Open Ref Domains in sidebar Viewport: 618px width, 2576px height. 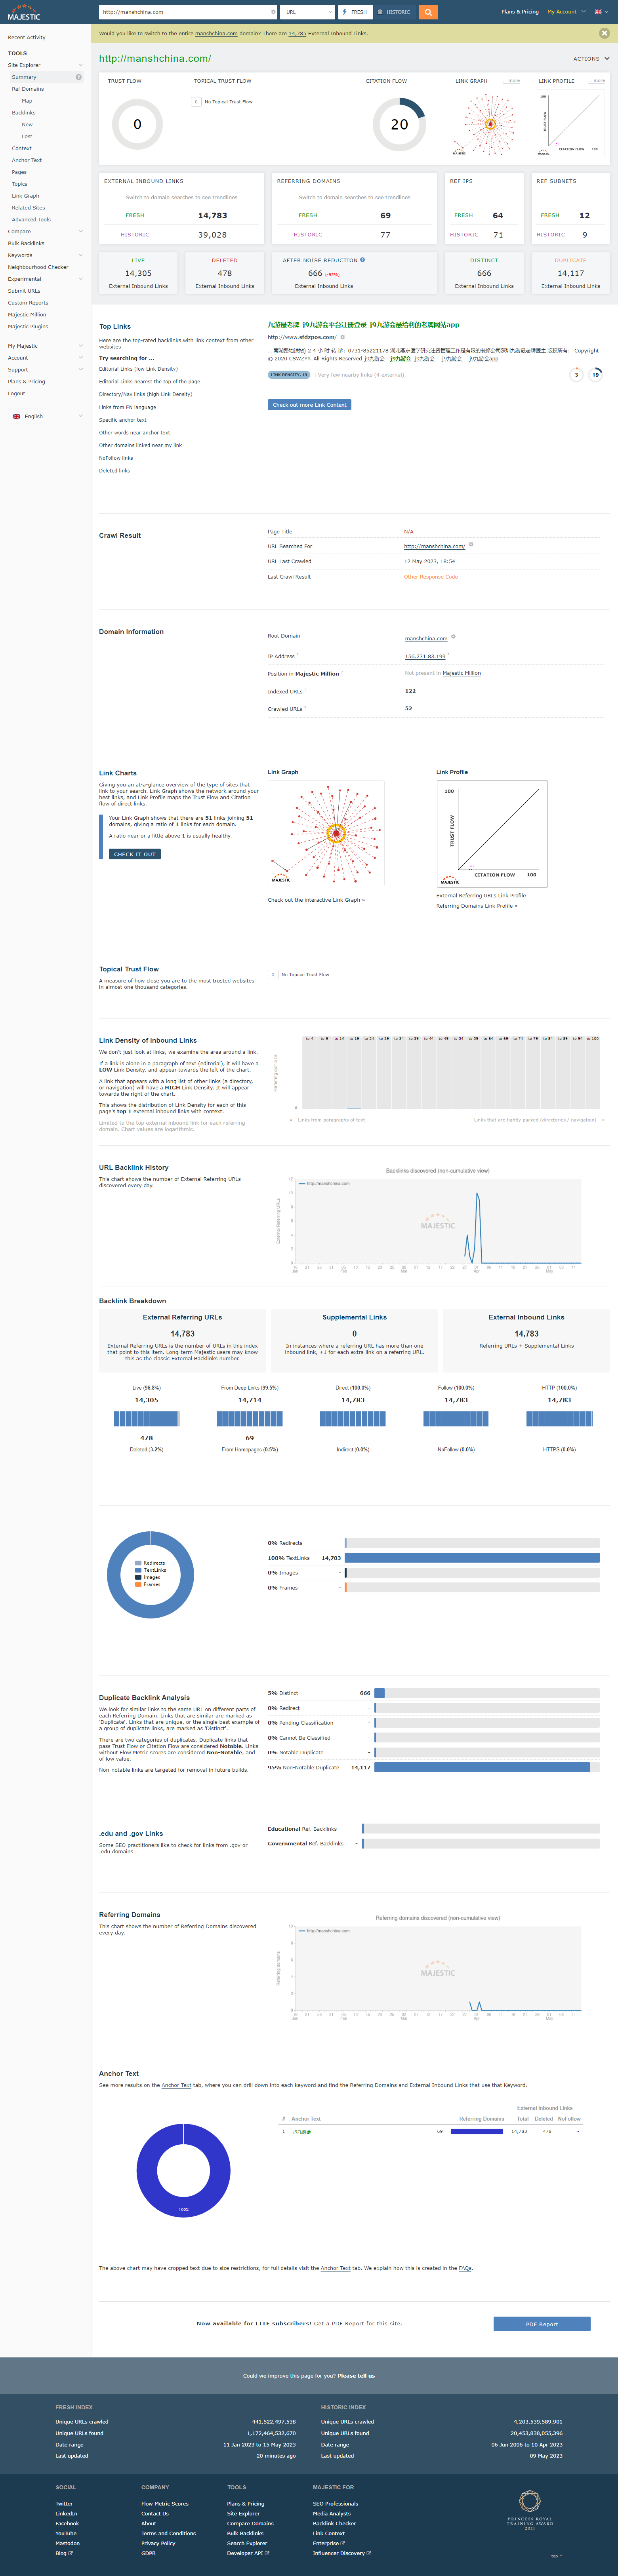pyautogui.click(x=28, y=89)
